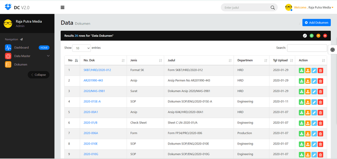Open document link 2020-015E-A
The height and width of the screenshot is (159, 337).
(x=92, y=101)
